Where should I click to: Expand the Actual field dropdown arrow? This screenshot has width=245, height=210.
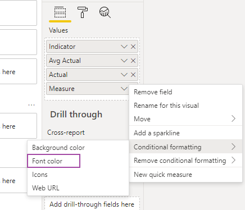[x=124, y=75]
